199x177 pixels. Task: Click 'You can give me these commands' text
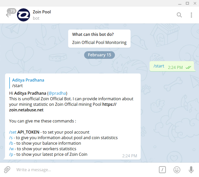(42, 121)
